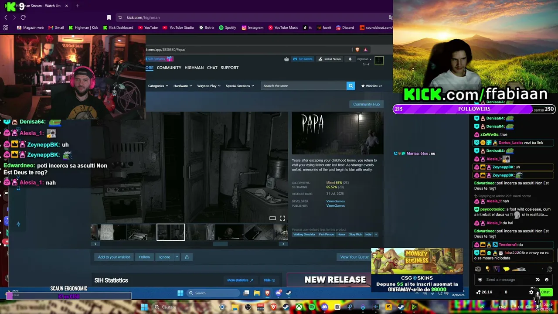Image resolution: width=558 pixels, height=314 pixels.
Task: Hide the SIH Statistics section
Action: tap(269, 280)
